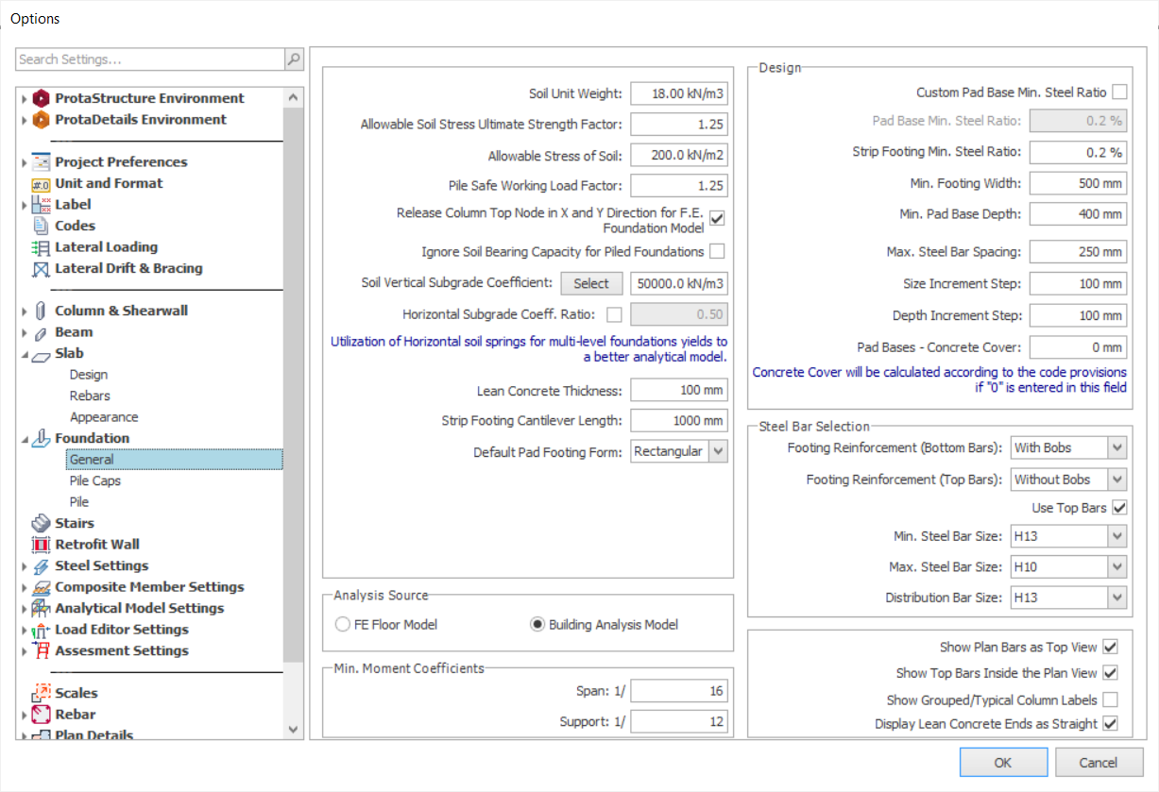Screen dimensions: 1159x792
Task: Expand the Beam tree item
Action: [x=24, y=331]
